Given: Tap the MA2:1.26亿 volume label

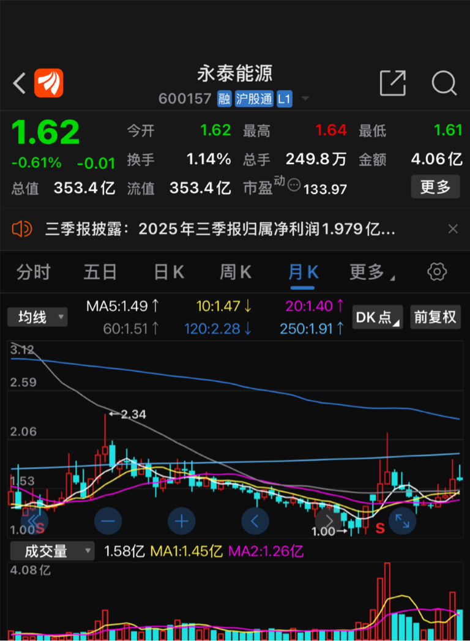Looking at the screenshot, I should click(x=266, y=551).
